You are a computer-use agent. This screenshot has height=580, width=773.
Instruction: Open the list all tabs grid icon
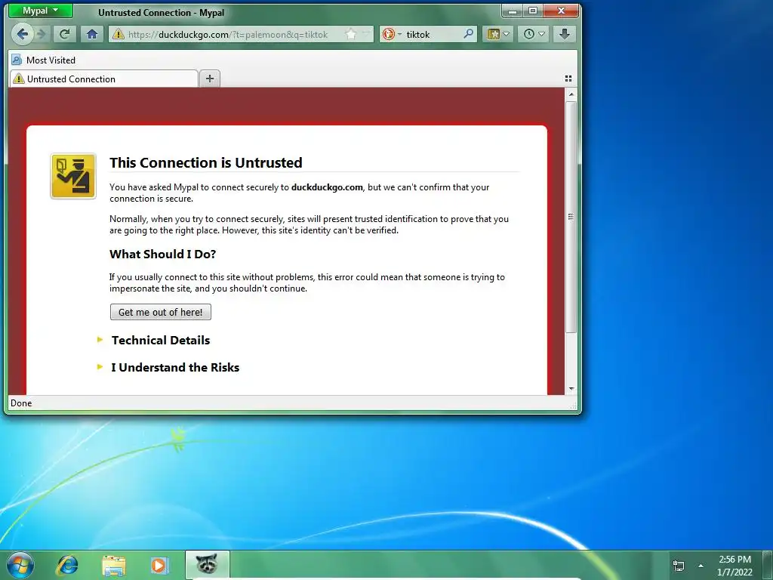coord(568,79)
